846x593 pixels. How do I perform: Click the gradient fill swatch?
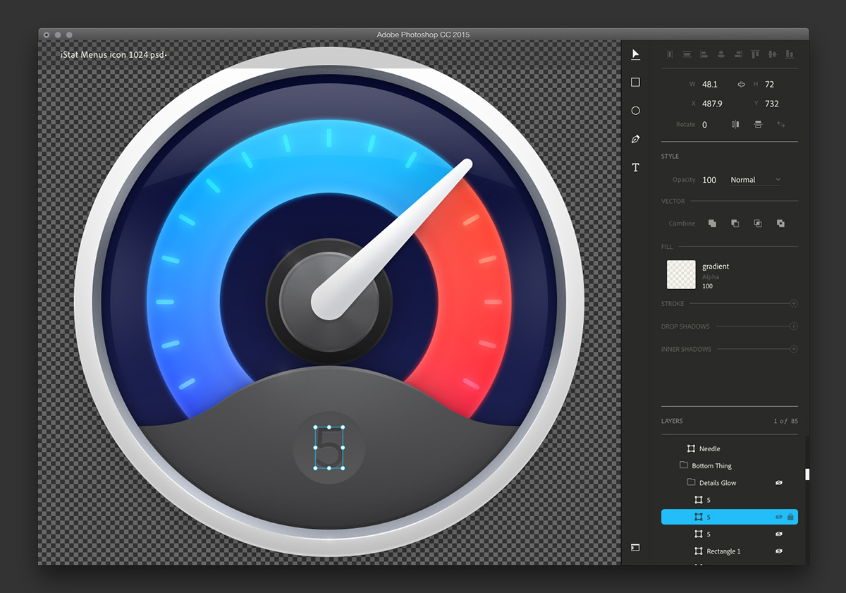681,275
